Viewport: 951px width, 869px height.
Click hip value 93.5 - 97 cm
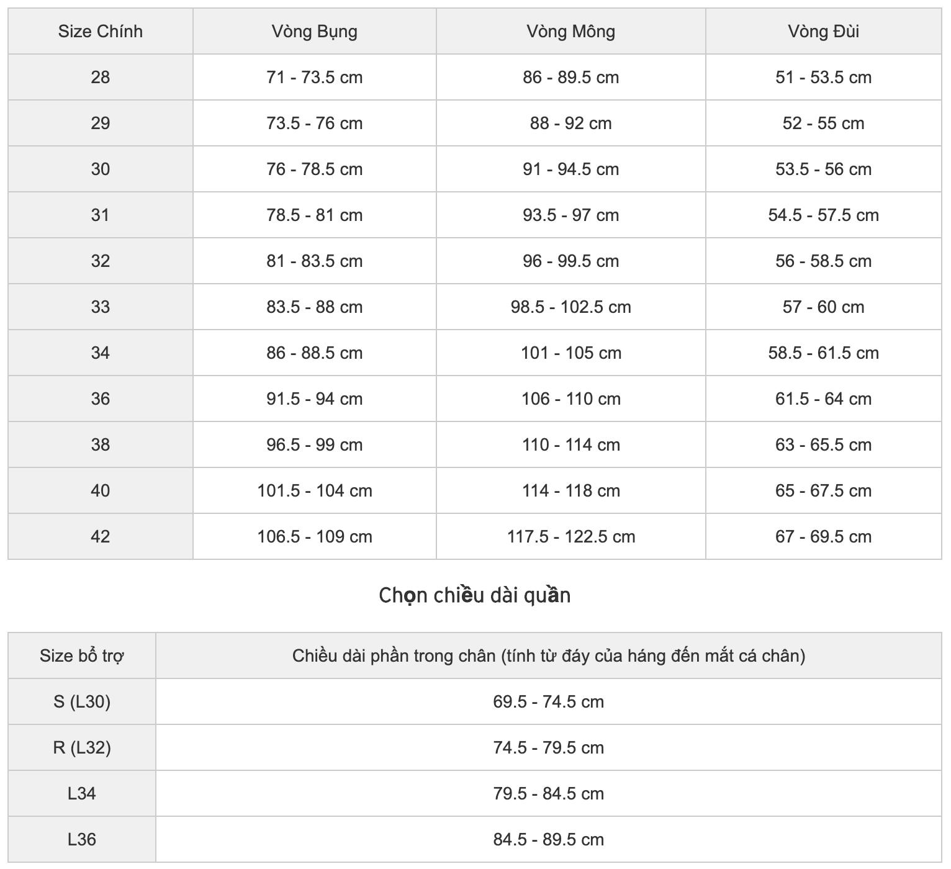tap(571, 215)
